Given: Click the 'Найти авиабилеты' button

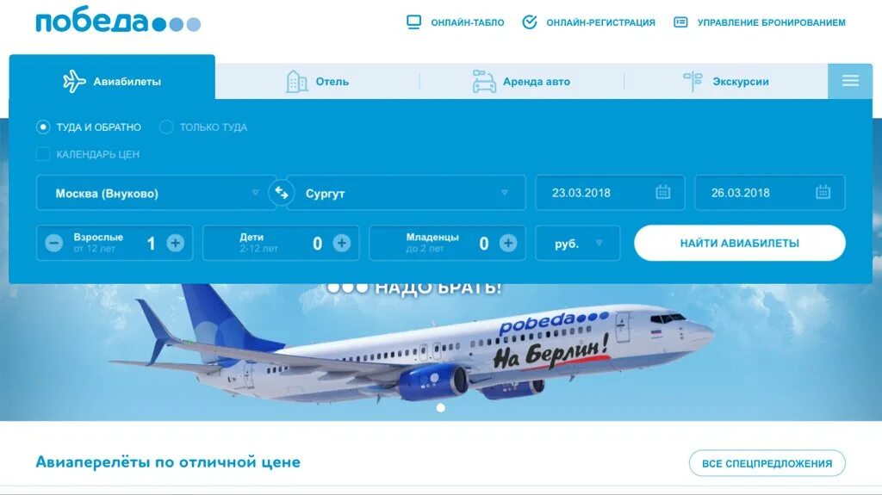Looking at the screenshot, I should point(740,243).
